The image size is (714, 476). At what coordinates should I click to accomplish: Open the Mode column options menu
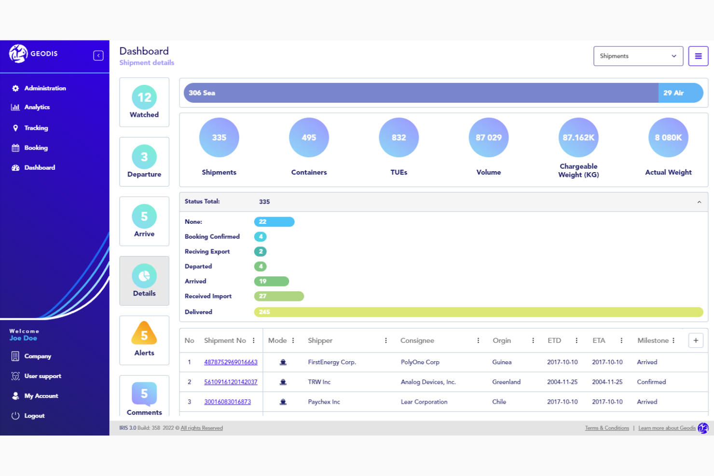click(x=293, y=340)
